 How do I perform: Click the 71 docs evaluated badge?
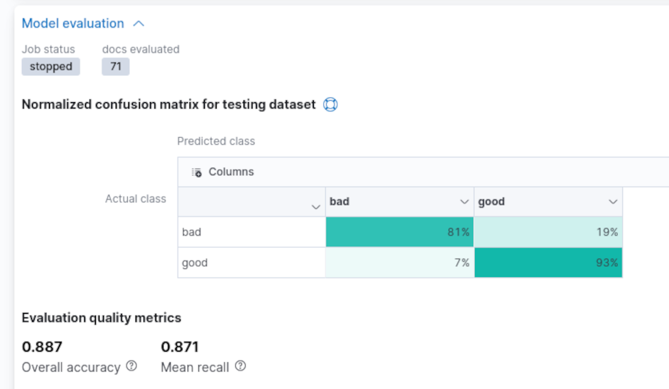pyautogui.click(x=116, y=67)
